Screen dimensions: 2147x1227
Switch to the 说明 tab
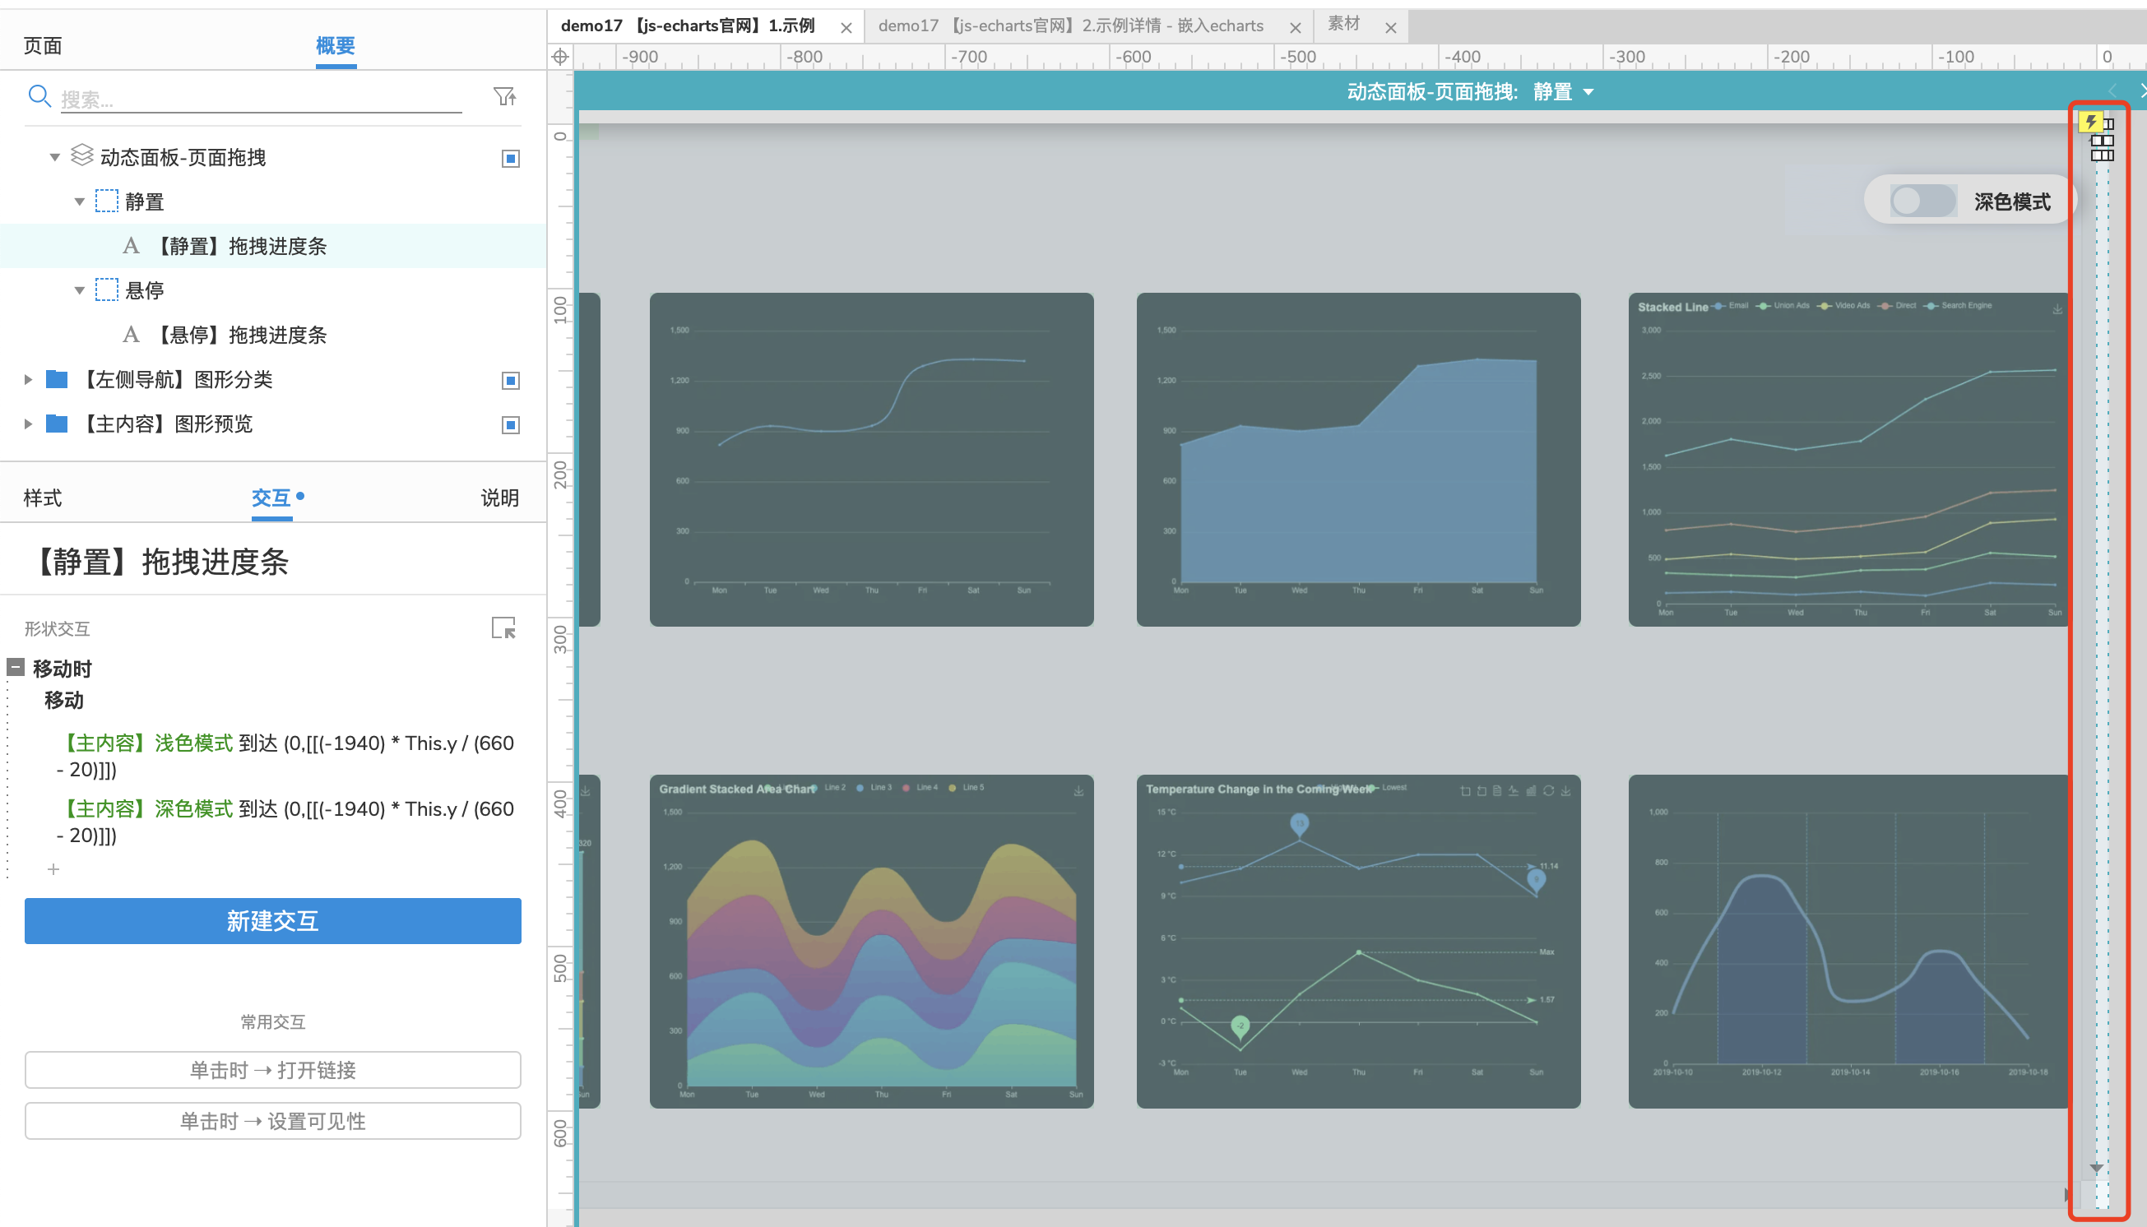click(500, 498)
